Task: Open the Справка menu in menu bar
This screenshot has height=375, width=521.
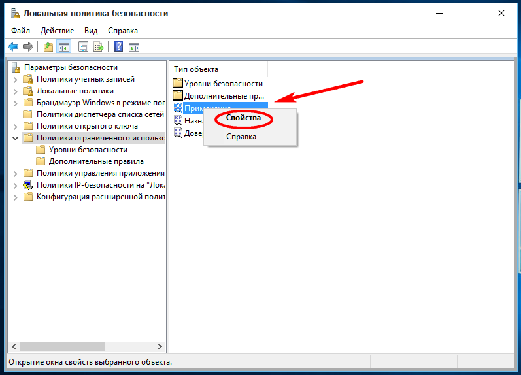Action: (123, 31)
